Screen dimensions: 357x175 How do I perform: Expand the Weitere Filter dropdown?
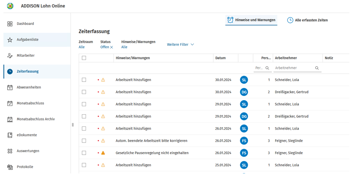pyautogui.click(x=180, y=45)
